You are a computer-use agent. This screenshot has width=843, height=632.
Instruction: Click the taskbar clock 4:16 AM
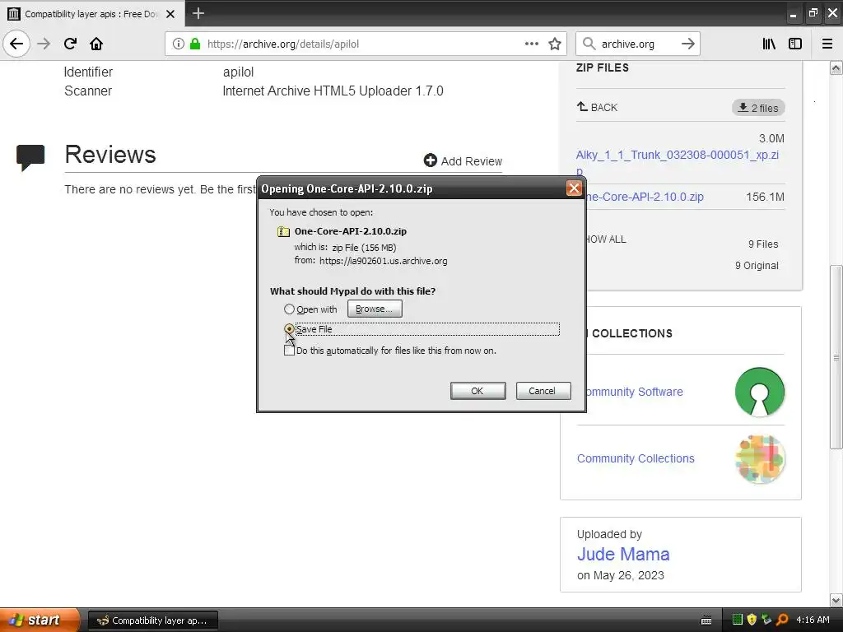click(813, 620)
